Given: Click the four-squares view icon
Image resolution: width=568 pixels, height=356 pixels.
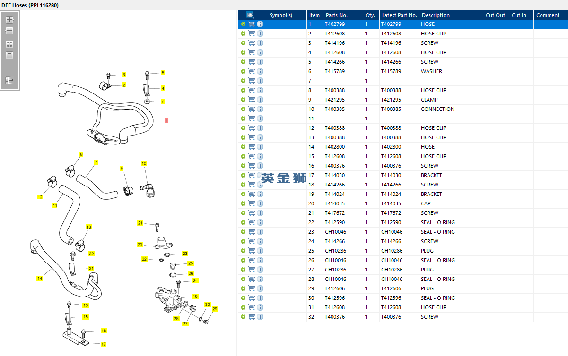Looking at the screenshot, I should [x=9, y=44].
